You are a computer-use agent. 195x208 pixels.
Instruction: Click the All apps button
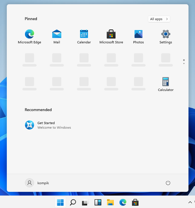(x=159, y=19)
